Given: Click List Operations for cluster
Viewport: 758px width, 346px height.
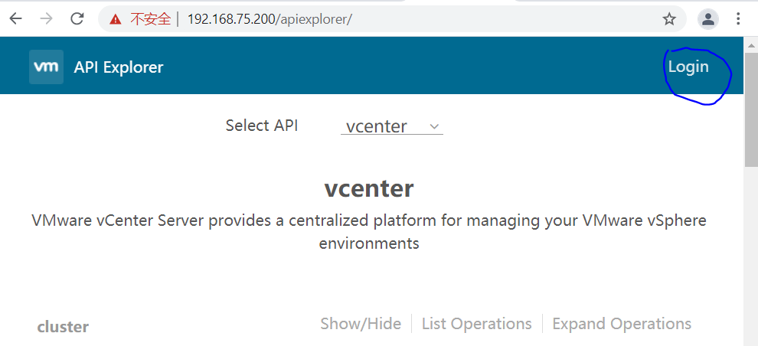Looking at the screenshot, I should (x=477, y=323).
